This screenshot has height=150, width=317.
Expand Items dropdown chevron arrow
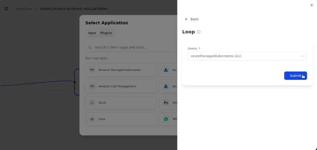click(x=302, y=56)
